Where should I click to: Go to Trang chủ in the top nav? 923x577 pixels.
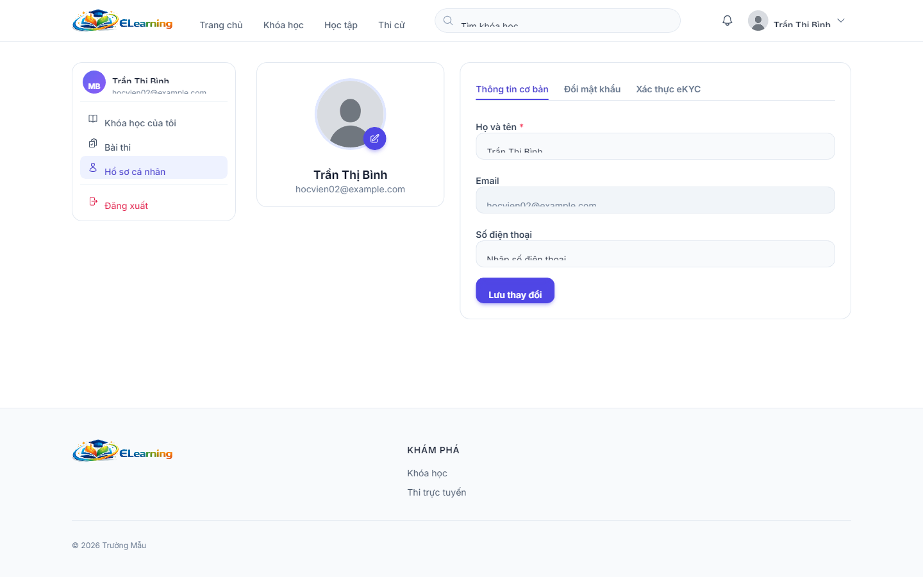[x=221, y=25]
